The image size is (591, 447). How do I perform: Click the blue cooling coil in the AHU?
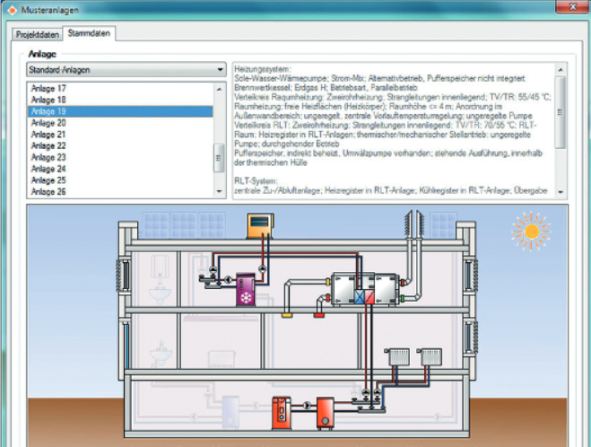(x=360, y=297)
